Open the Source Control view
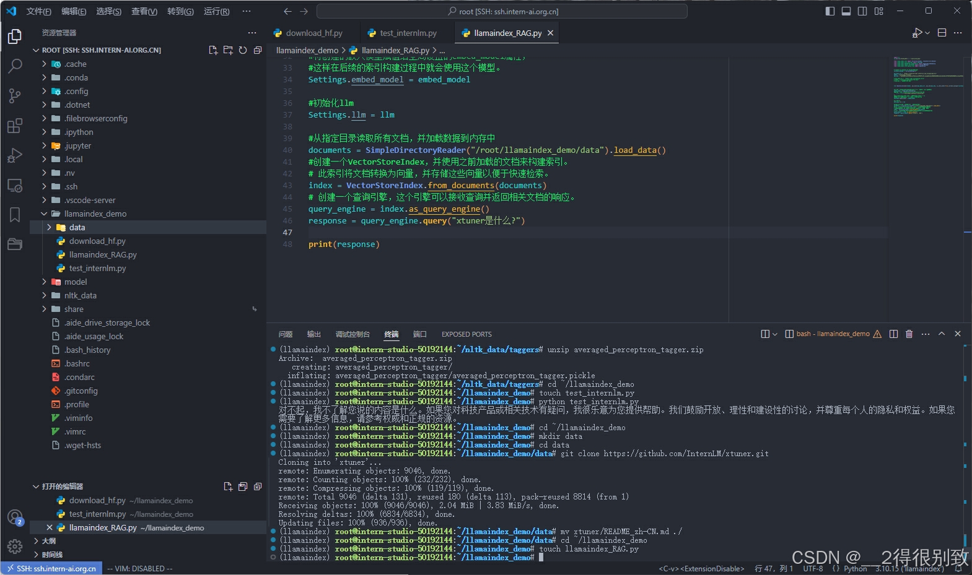 click(14, 95)
